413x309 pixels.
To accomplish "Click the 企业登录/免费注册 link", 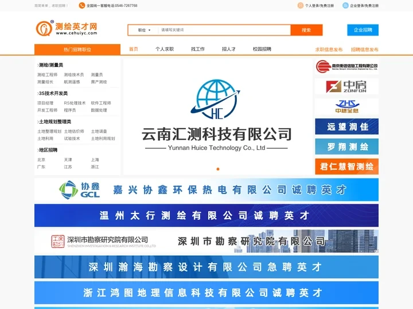I will pos(364,6).
